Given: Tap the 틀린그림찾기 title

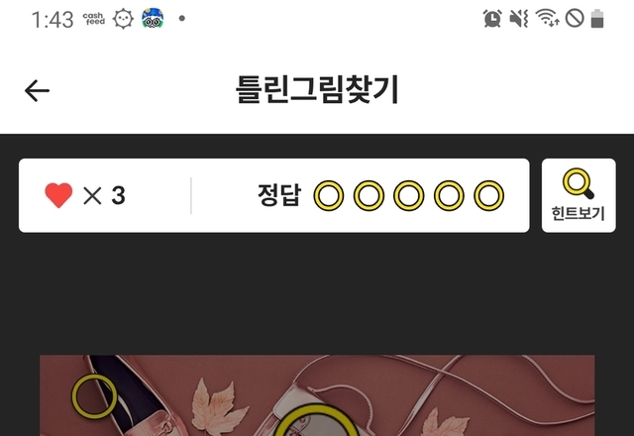Looking at the screenshot, I should tap(317, 89).
